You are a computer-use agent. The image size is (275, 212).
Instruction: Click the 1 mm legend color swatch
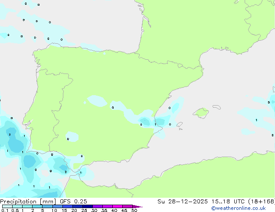[27, 206]
